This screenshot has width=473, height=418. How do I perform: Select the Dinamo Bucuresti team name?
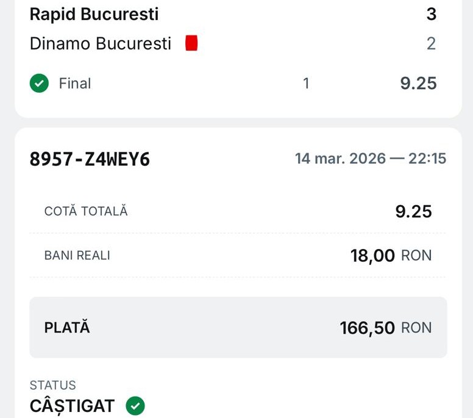click(x=101, y=44)
